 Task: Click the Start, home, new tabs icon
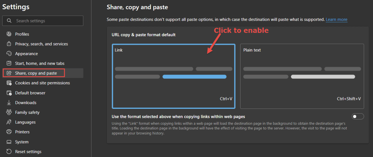[9, 63]
